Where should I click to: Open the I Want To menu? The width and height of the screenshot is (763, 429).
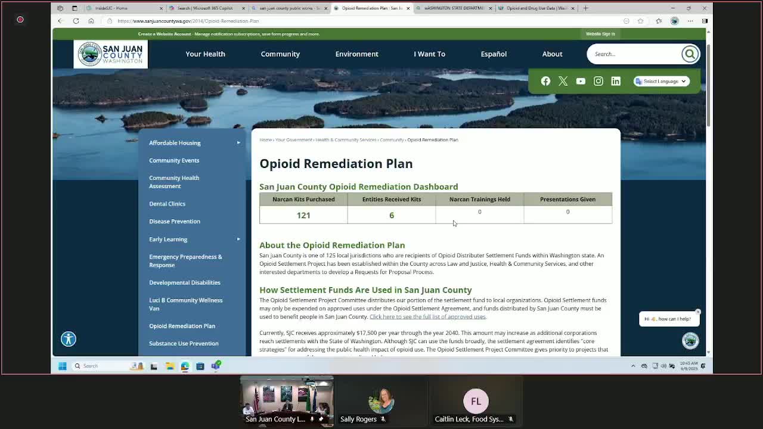[x=429, y=54]
